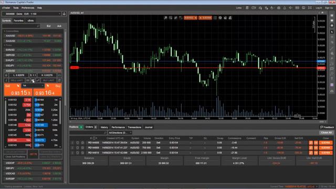
Task: Click the SELL LIMIT button
Action: click(16, 80)
